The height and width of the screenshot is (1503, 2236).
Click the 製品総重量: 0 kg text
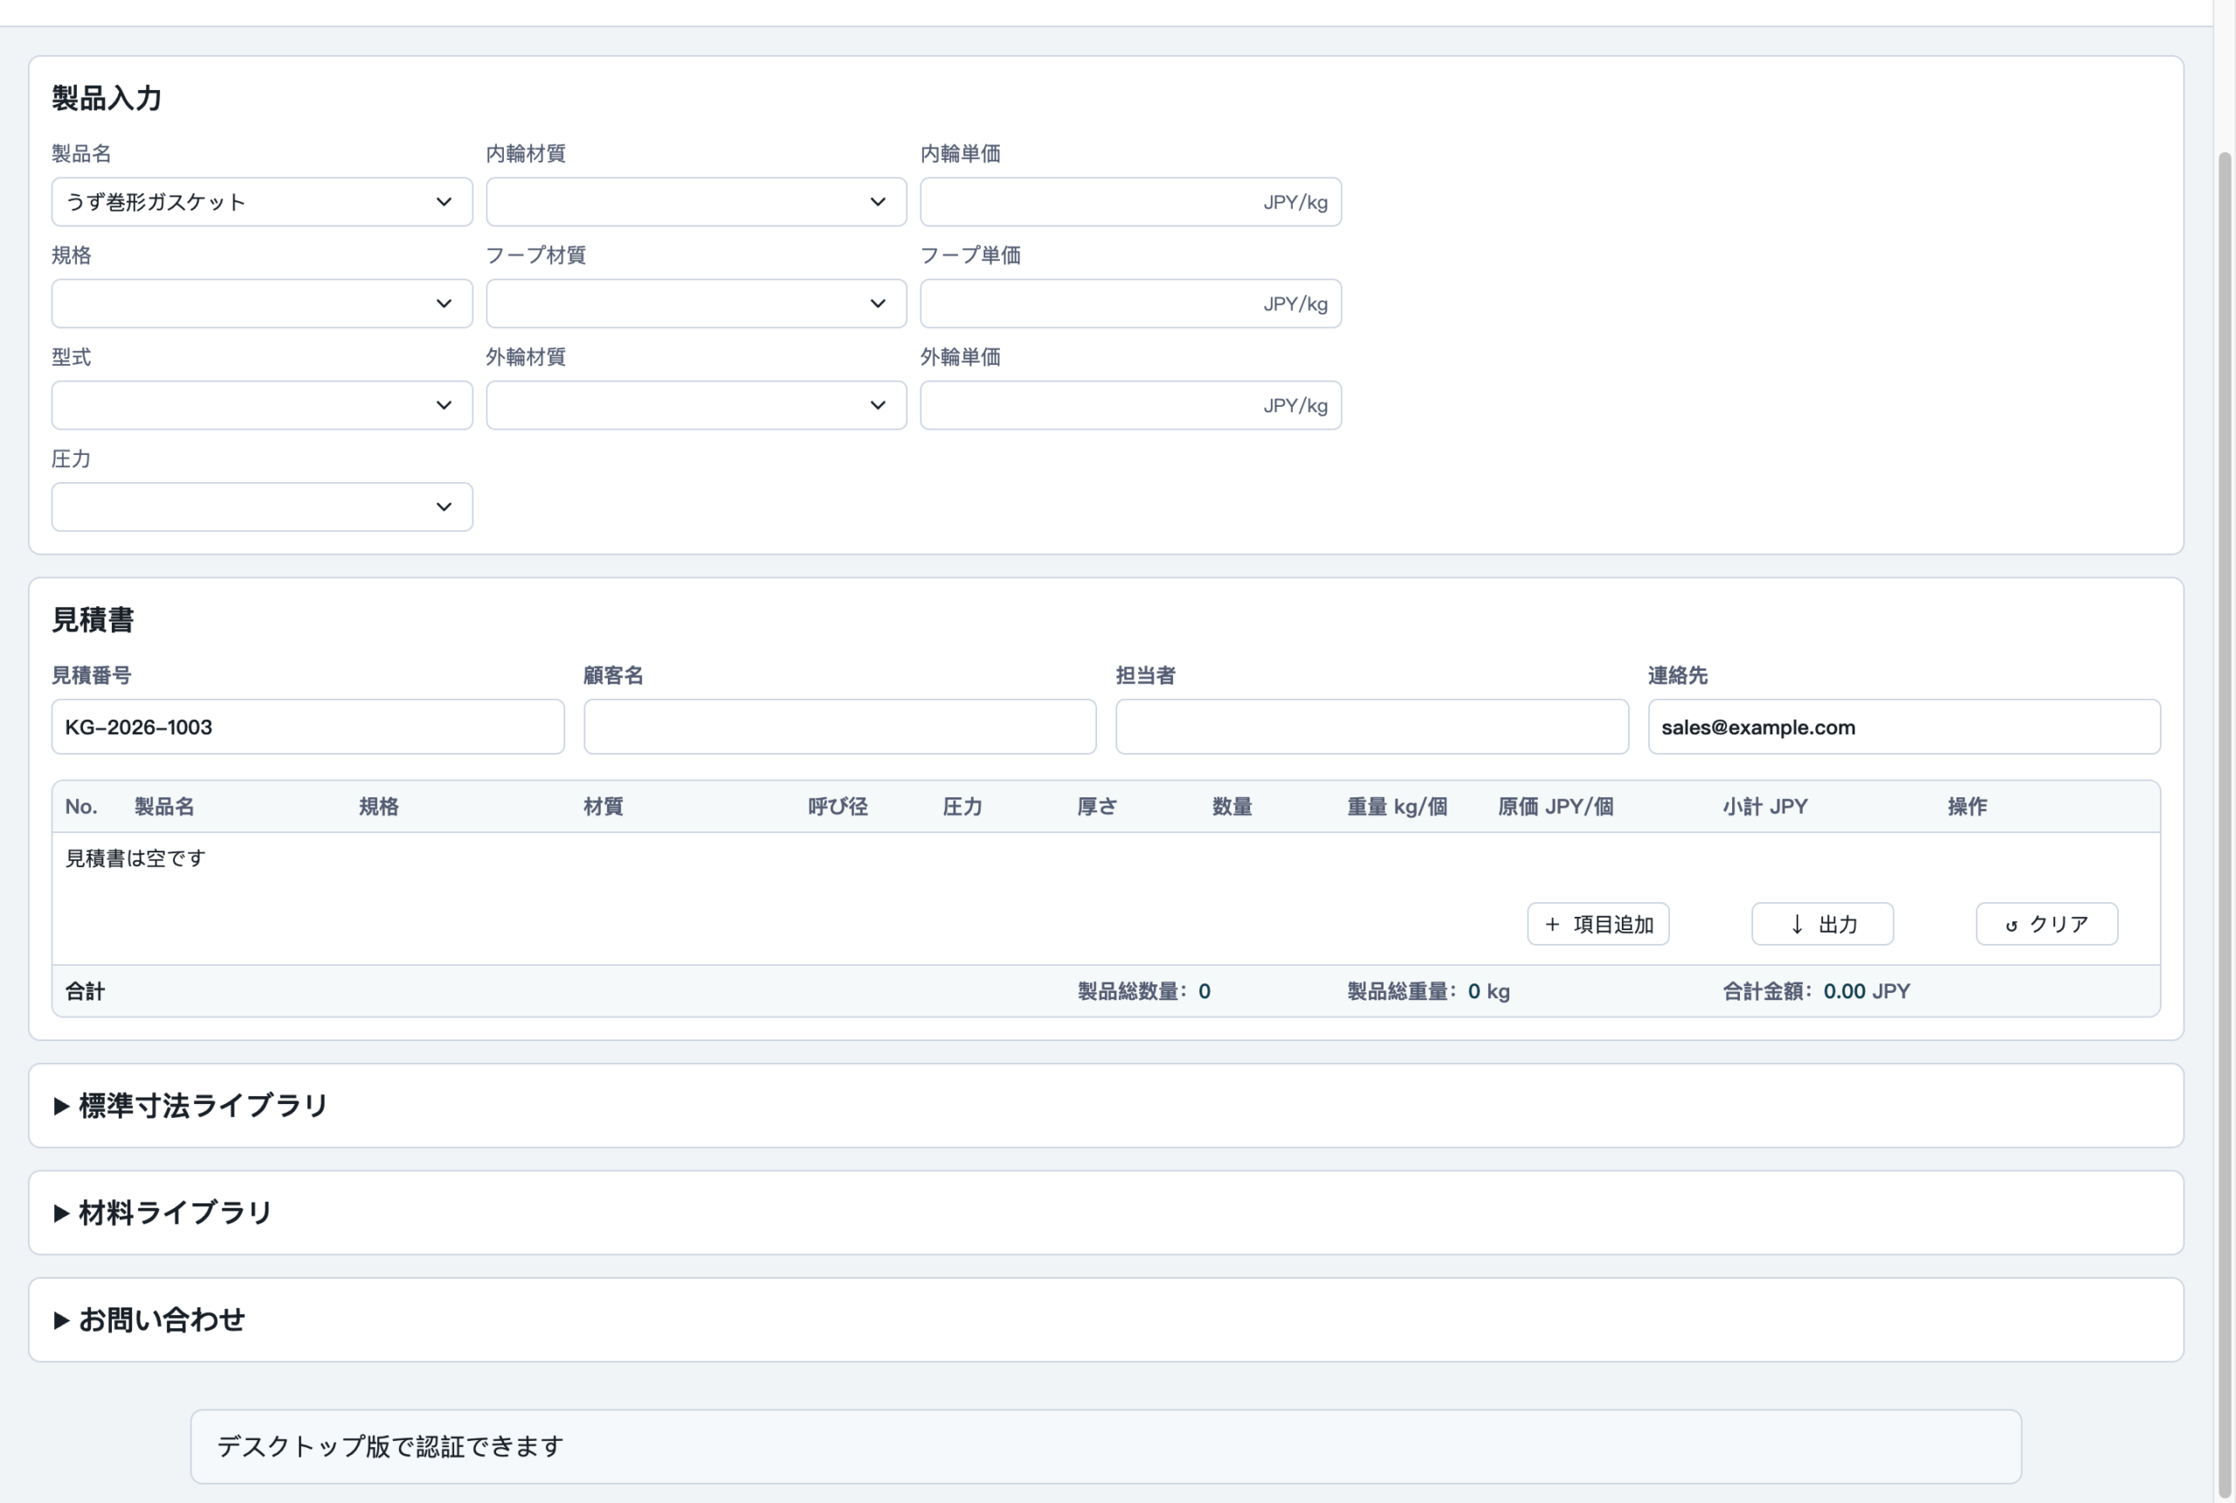pyautogui.click(x=1428, y=991)
